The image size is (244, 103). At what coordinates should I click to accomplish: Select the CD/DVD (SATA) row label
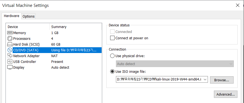click(x=26, y=50)
